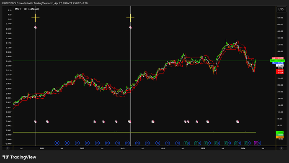Click the upper unicorn icon on the first vertical line
This screenshot has width=289, height=163.
click(35, 28)
